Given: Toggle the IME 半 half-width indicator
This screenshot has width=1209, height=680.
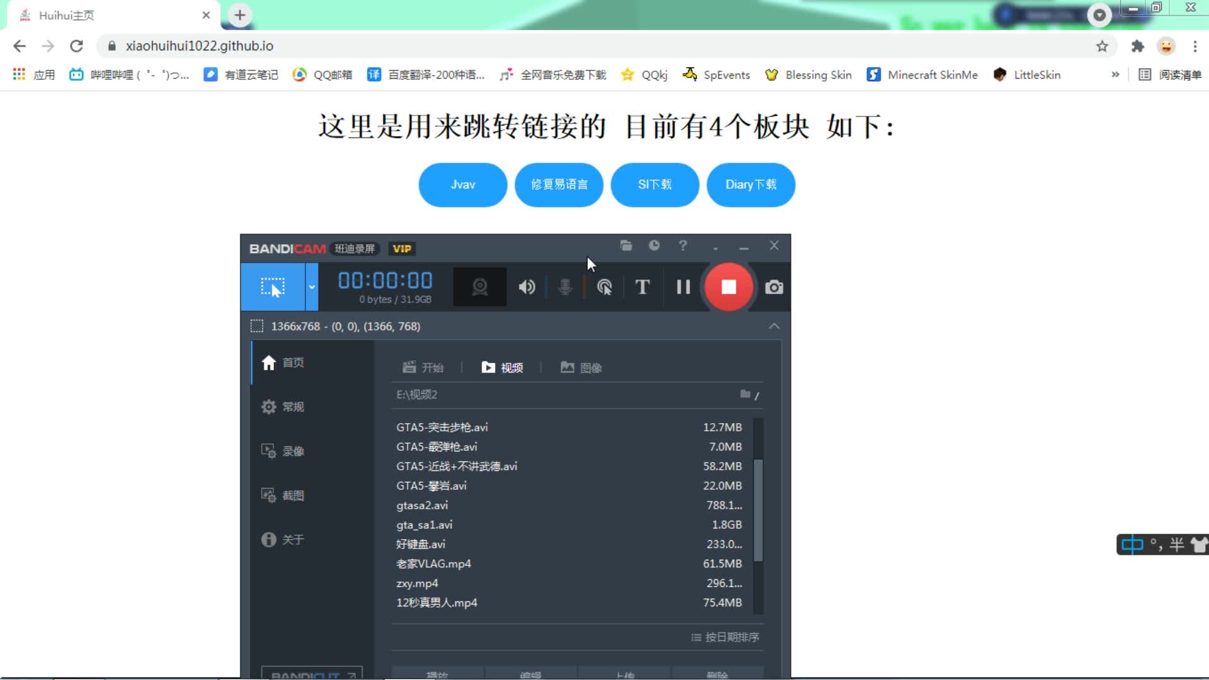Looking at the screenshot, I should (x=1176, y=545).
